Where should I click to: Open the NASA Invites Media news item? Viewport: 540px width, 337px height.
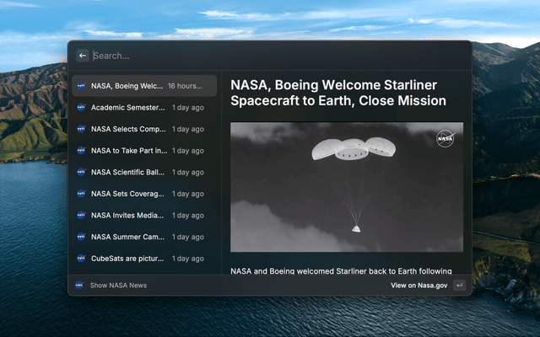[128, 216]
